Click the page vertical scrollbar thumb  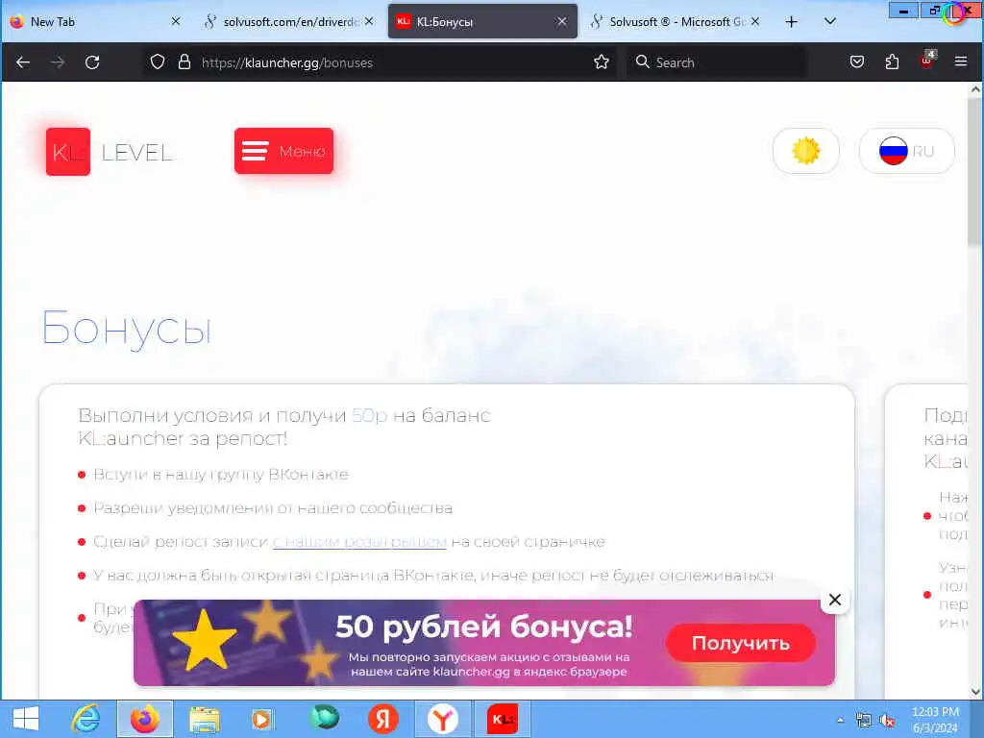[x=974, y=173]
